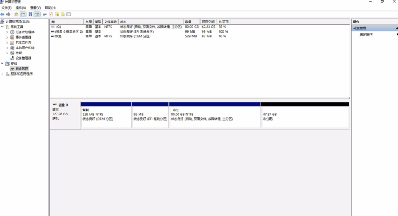
Task: Click the 系统工具 icon in tree
Action: coord(7,27)
